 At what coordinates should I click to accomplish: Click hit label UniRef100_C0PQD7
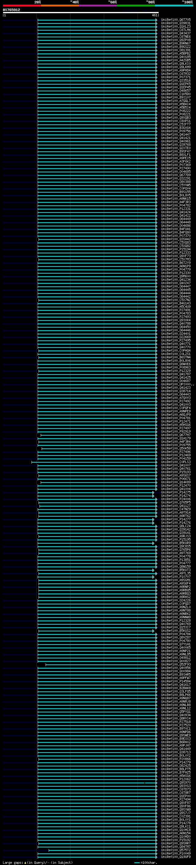tap(175, 604)
